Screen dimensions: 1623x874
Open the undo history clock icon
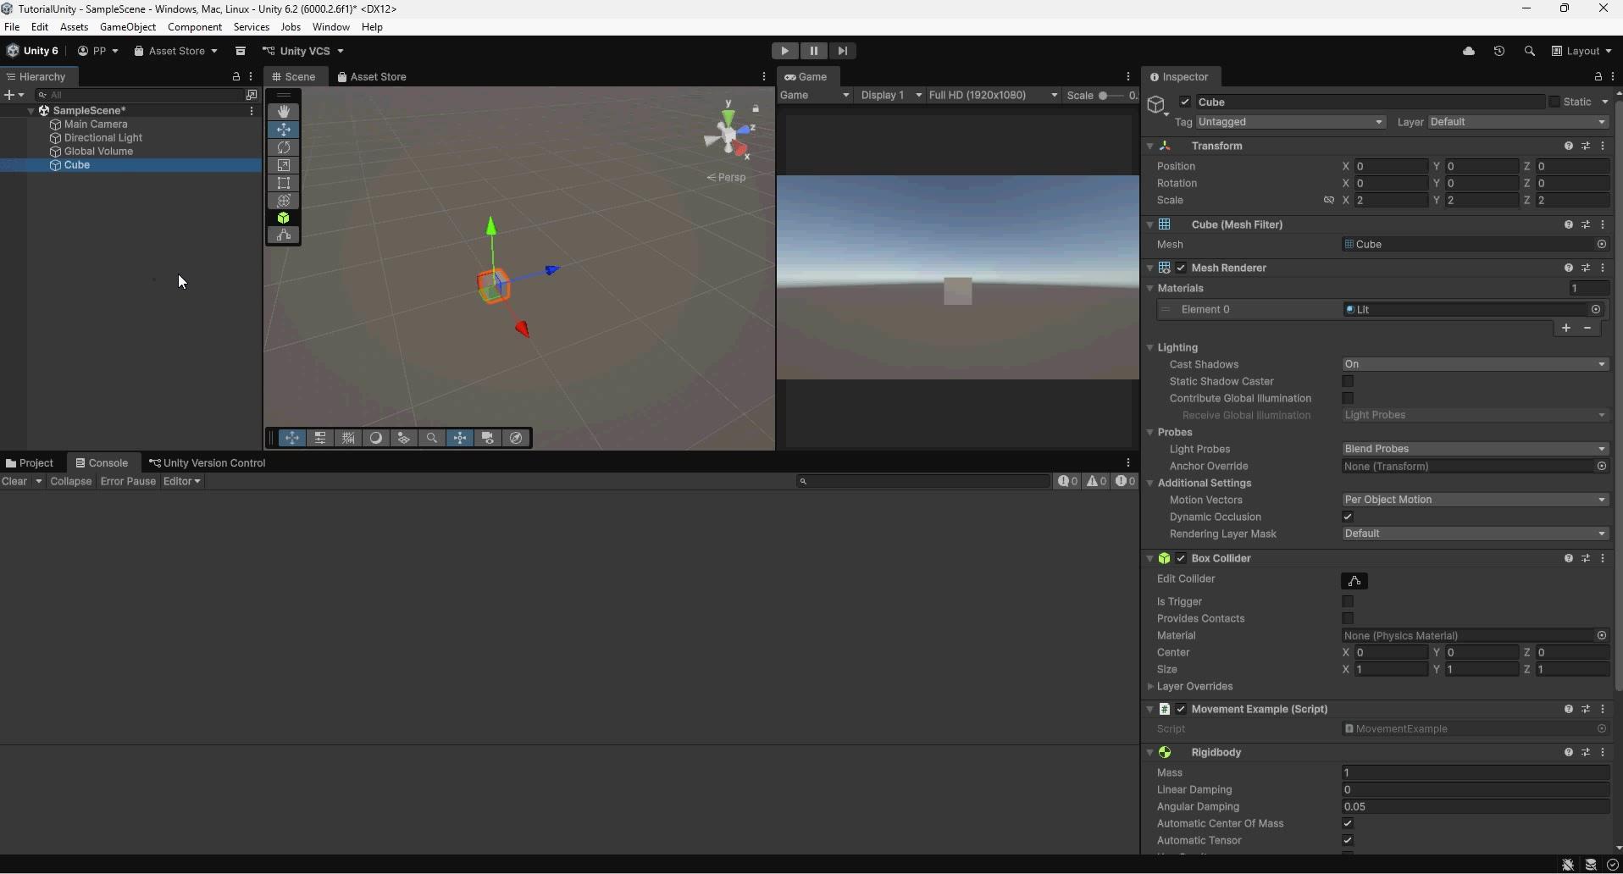tap(1499, 51)
